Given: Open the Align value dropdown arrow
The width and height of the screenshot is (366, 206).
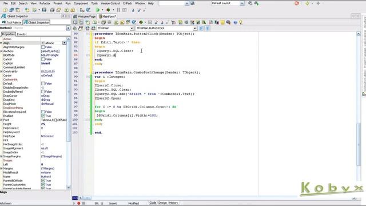Looking at the screenshot, I should pos(65,43).
